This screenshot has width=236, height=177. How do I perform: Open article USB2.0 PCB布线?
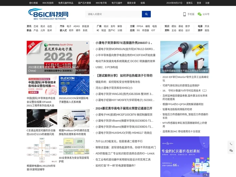107,67
